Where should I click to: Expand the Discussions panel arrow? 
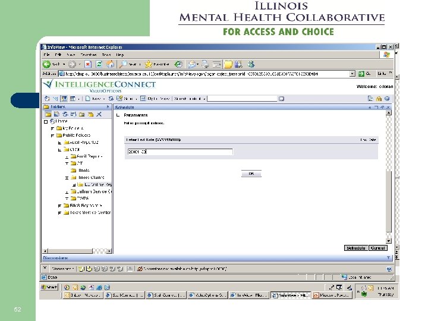[388, 257]
